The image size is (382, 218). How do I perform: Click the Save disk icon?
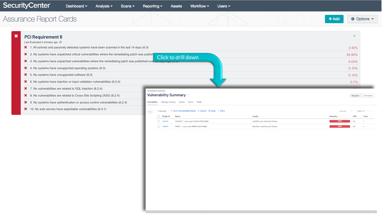[x=210, y=111]
